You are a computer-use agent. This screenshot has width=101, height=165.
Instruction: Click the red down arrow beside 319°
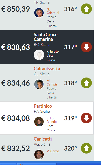point(86,118)
